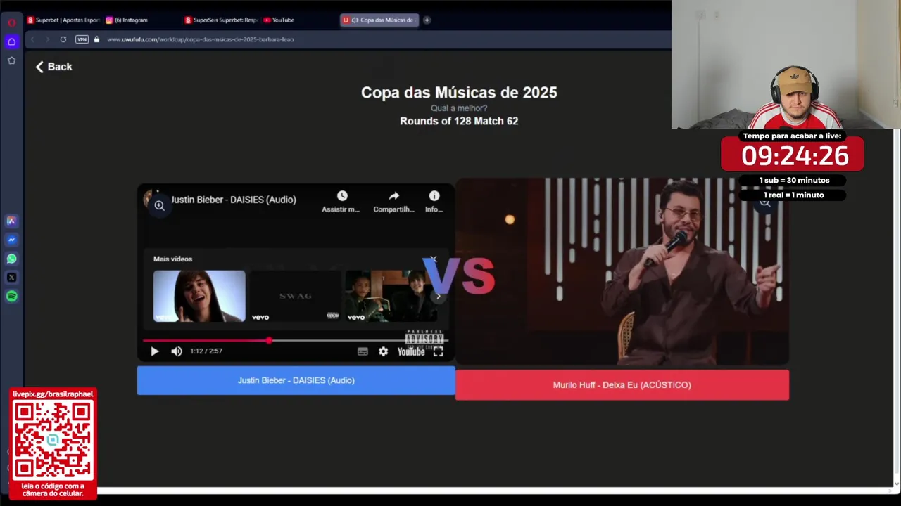This screenshot has width=901, height=506.
Task: Show next suggested videos with arrow
Action: (x=438, y=296)
